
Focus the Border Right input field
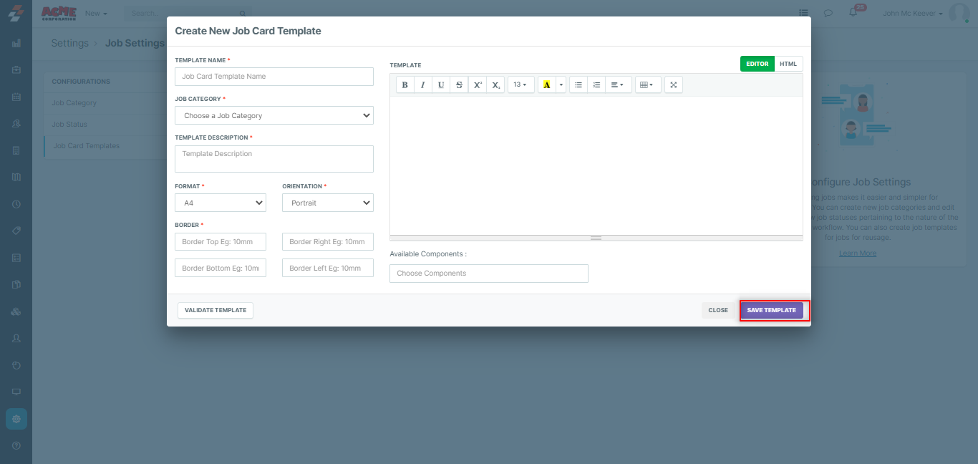coord(328,241)
